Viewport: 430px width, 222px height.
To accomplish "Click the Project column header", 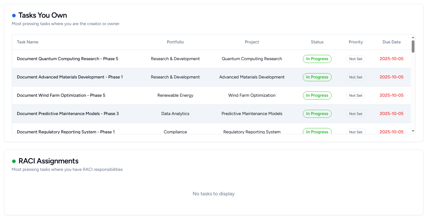I will click(x=252, y=42).
